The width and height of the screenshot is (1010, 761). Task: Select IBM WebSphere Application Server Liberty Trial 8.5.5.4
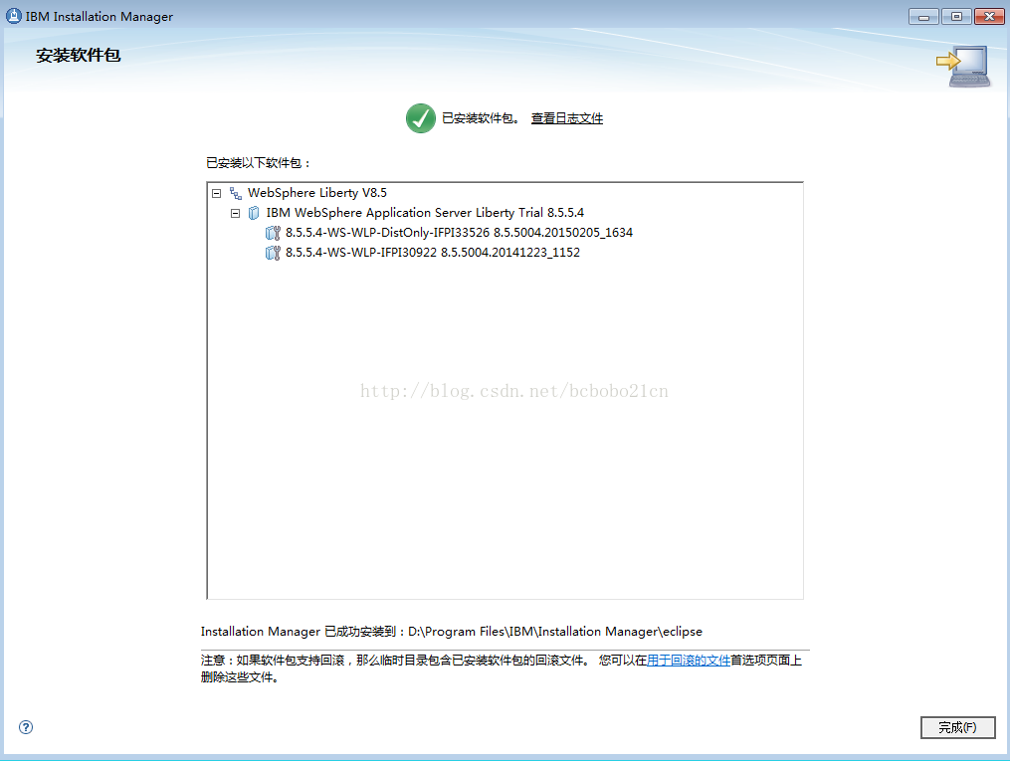coord(425,213)
